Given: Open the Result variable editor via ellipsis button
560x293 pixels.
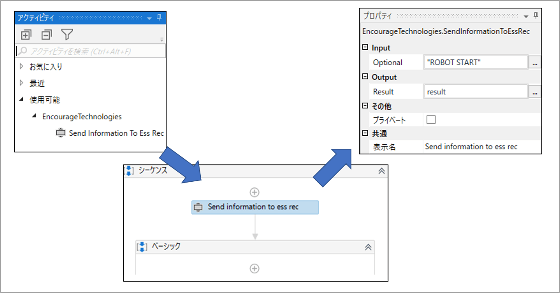Looking at the screenshot, I should [535, 91].
